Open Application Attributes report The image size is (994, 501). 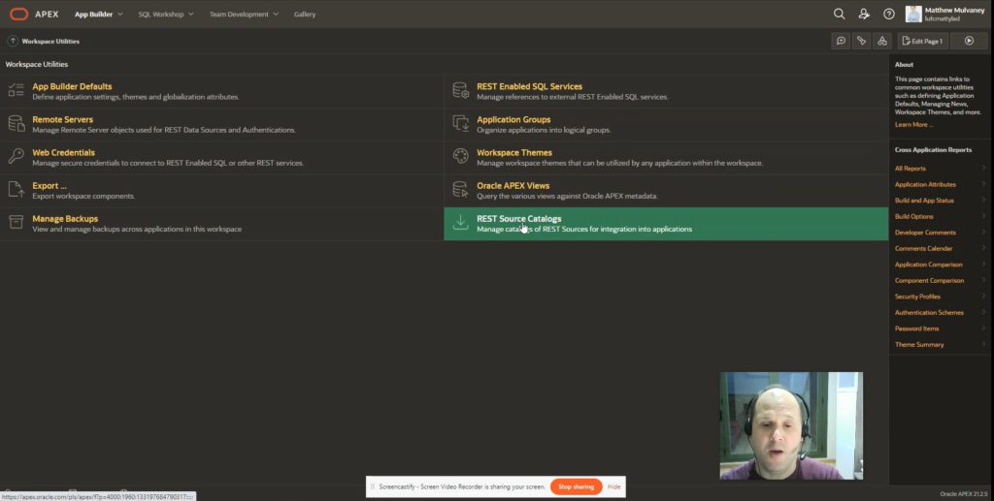[925, 185]
